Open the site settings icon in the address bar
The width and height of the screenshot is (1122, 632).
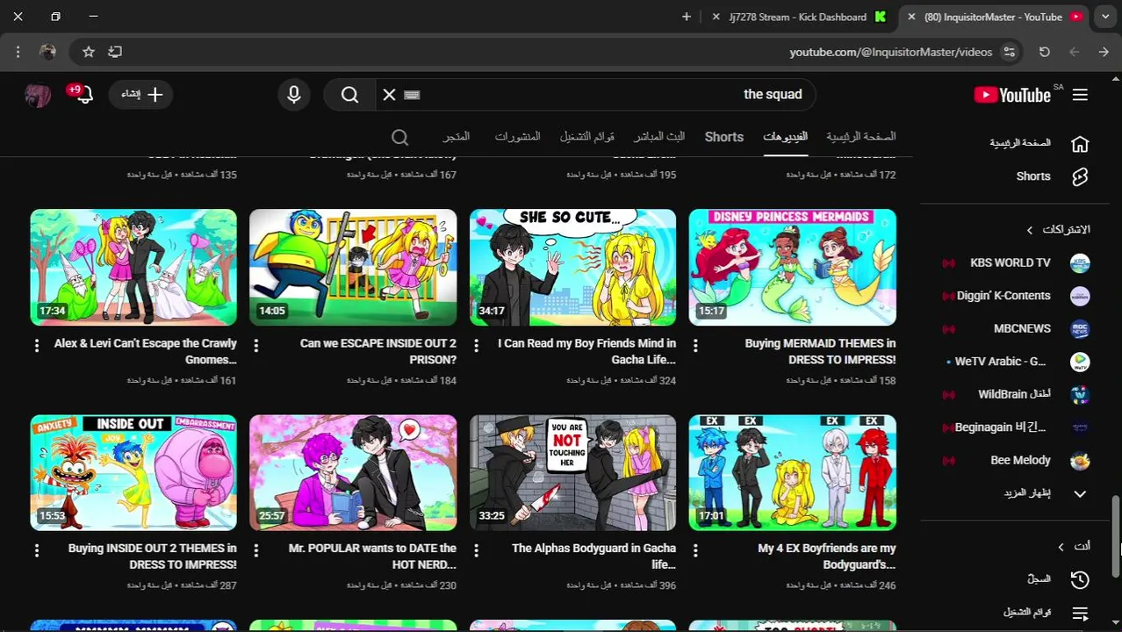click(1010, 52)
